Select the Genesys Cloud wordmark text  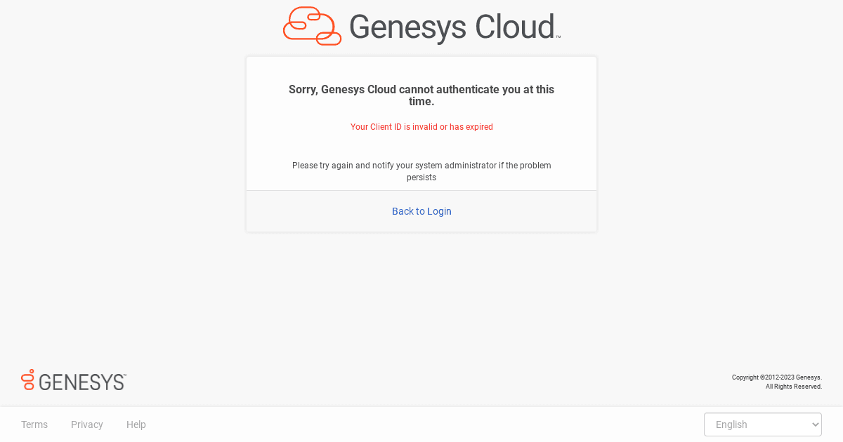454,27
